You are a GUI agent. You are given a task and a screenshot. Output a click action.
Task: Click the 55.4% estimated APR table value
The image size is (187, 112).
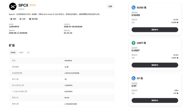pyautogui.click(x=67, y=98)
